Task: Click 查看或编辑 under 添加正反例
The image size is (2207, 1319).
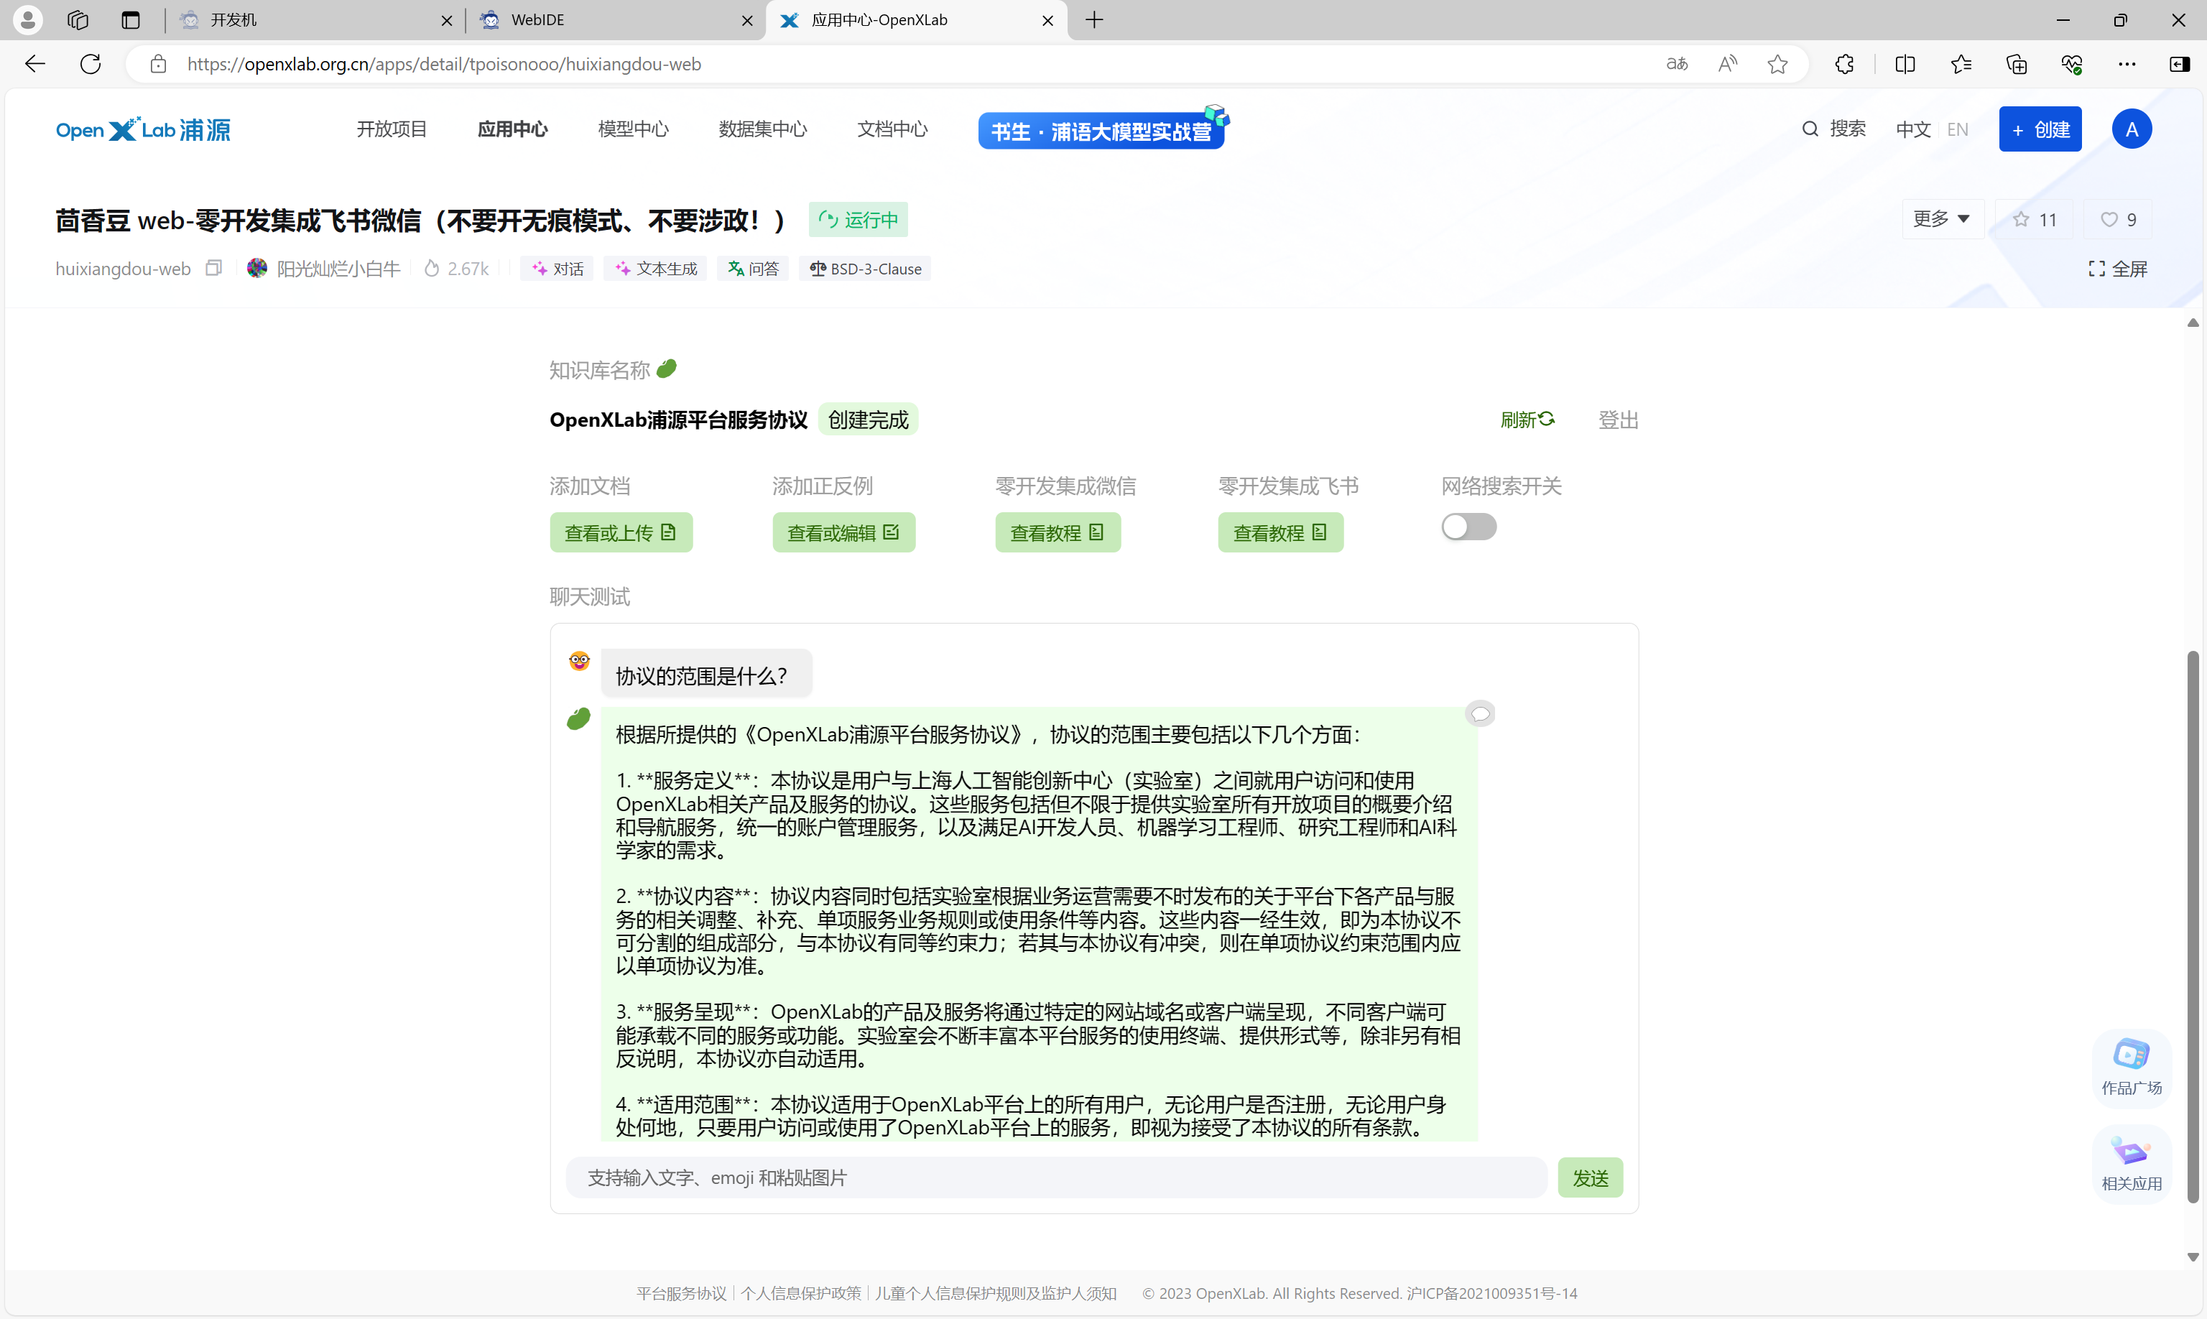Action: pos(843,532)
